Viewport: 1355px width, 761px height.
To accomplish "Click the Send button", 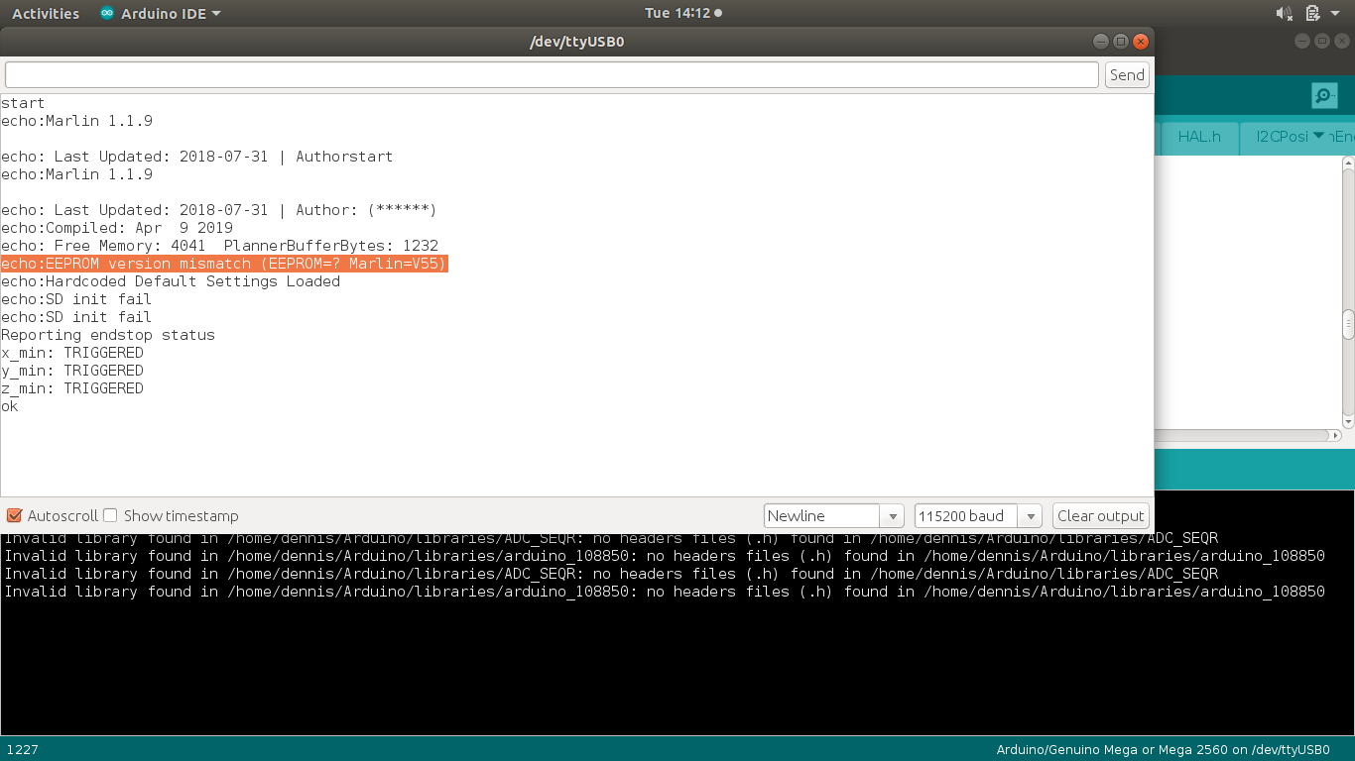I will [x=1127, y=74].
